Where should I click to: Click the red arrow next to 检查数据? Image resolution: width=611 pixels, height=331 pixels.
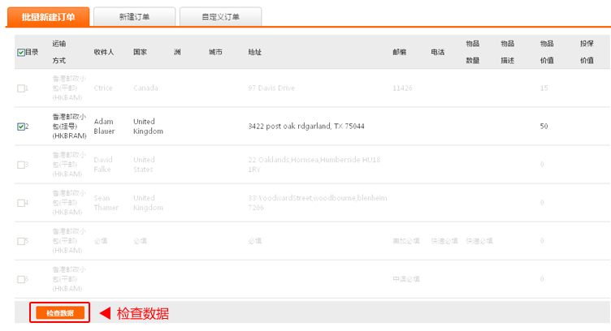click(104, 313)
